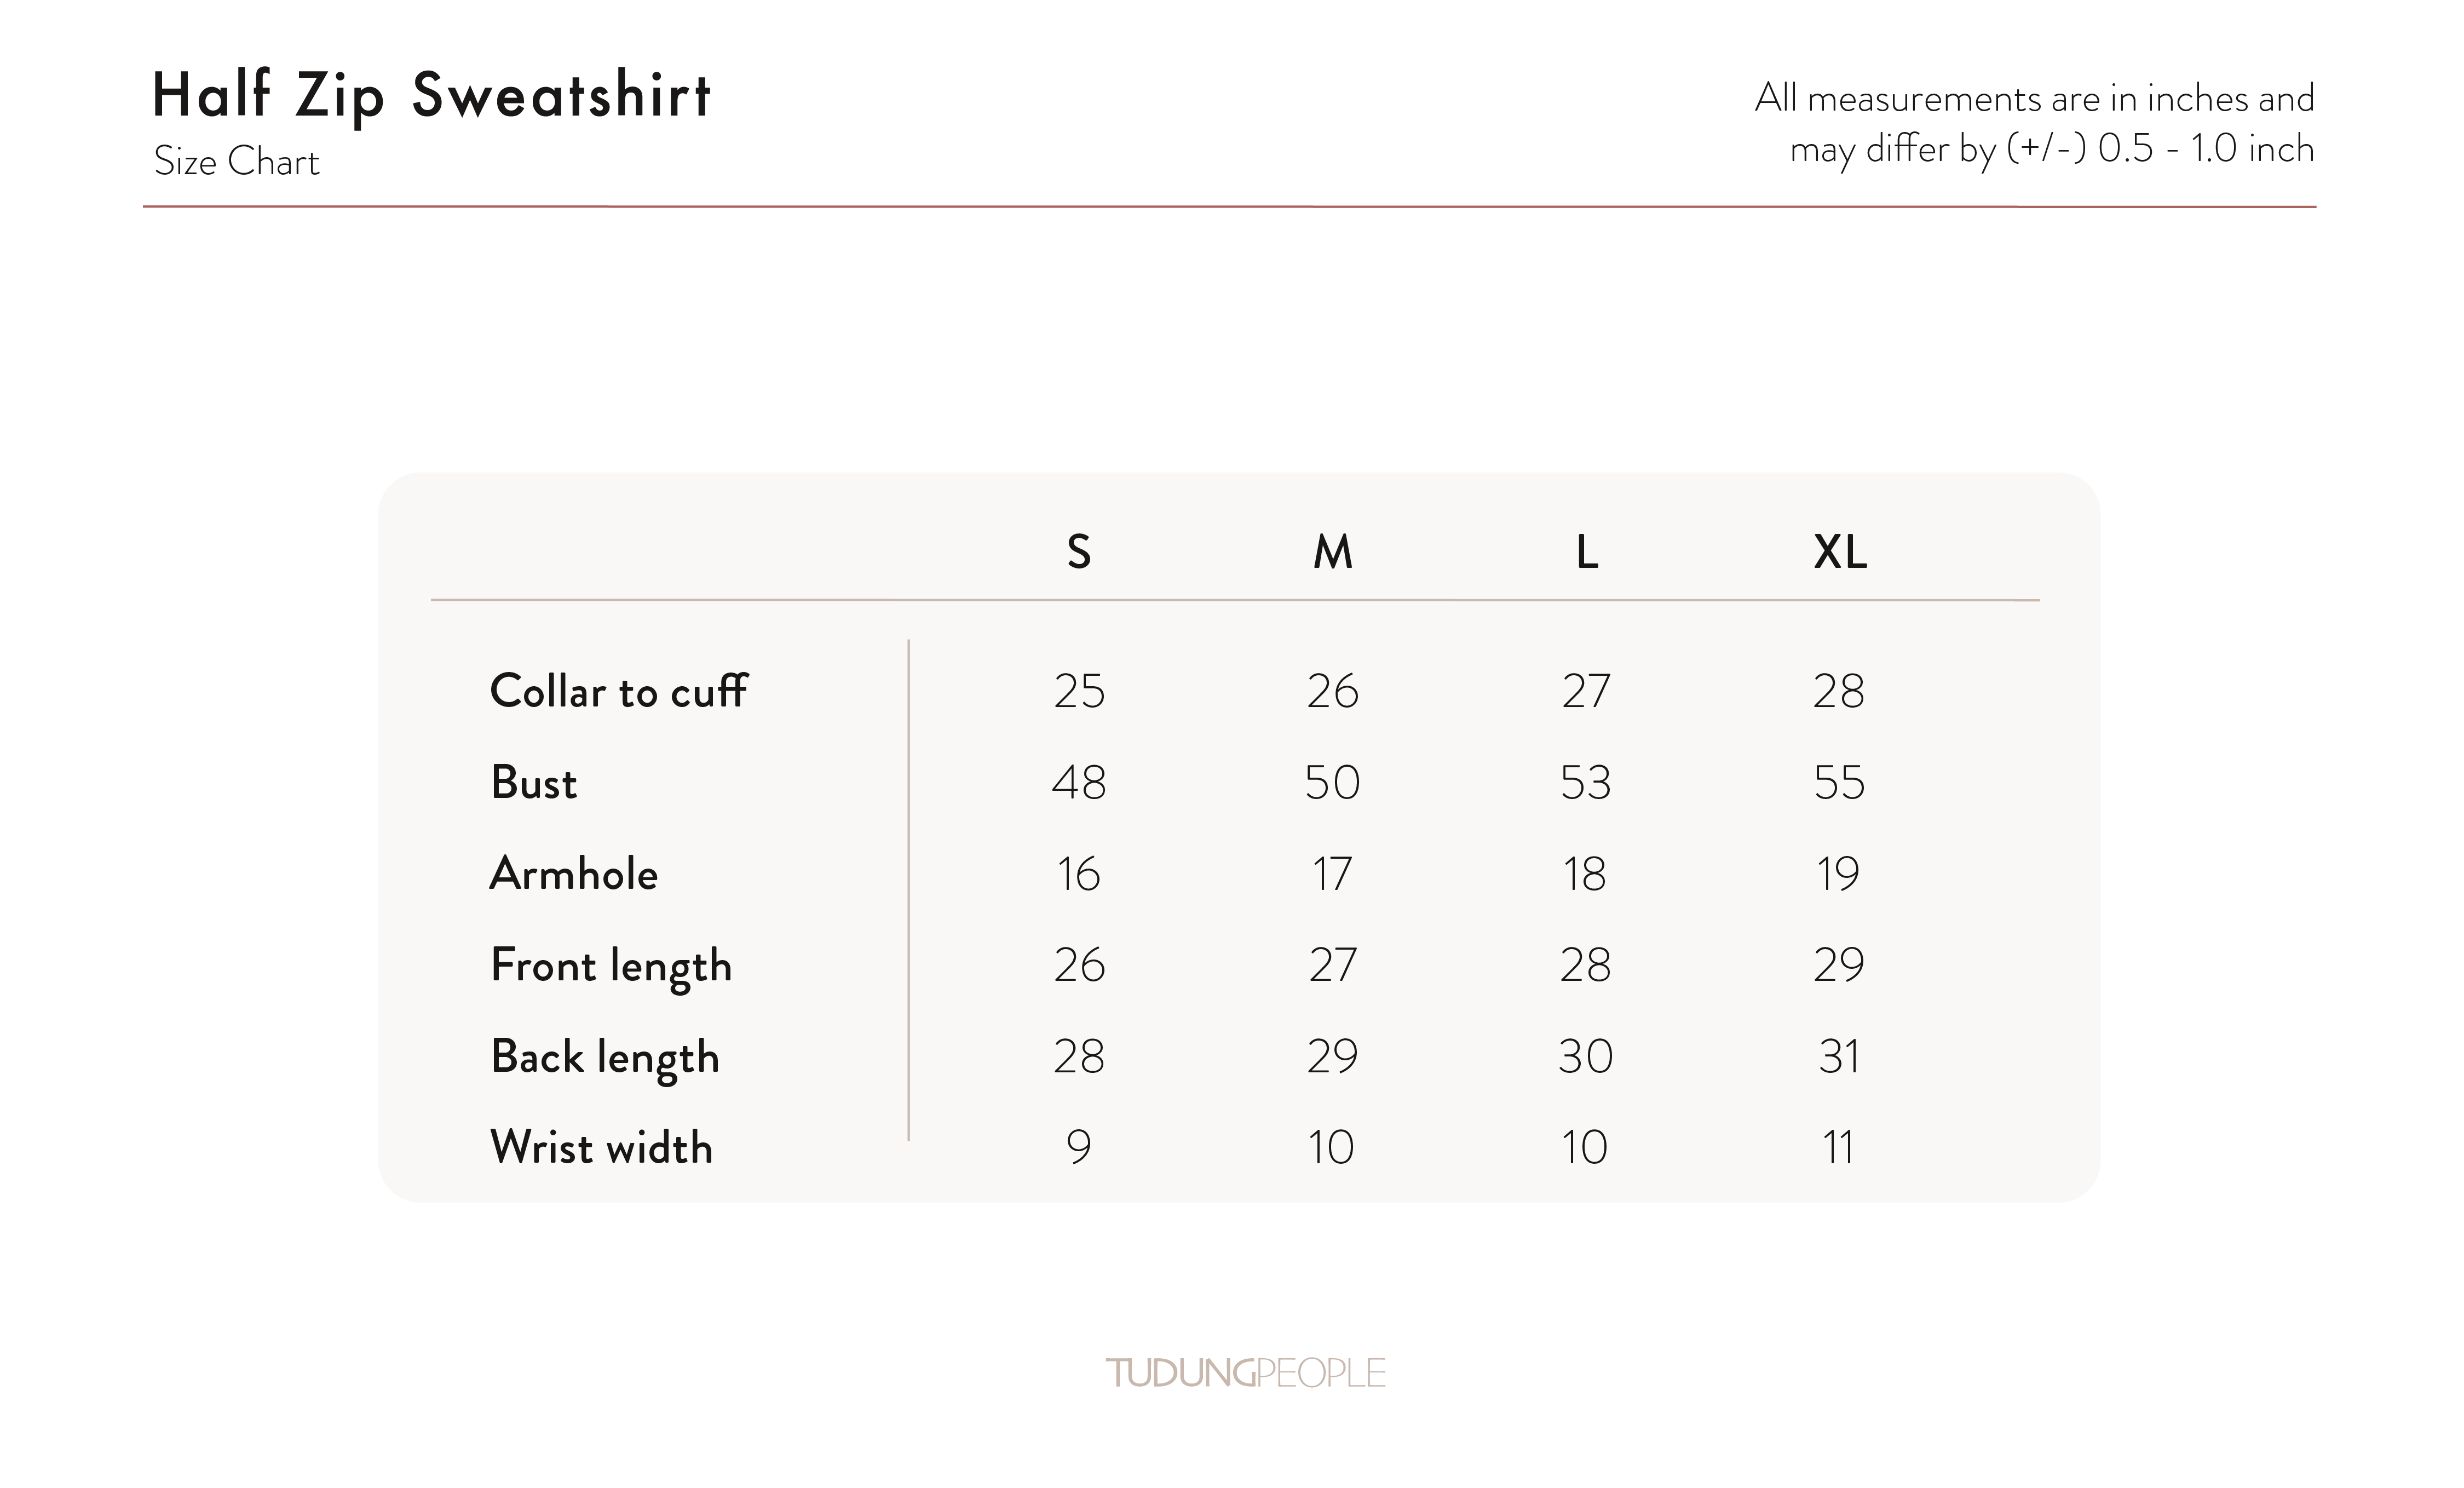The width and height of the screenshot is (2464, 1488).
Task: Select the L size column header
Action: (x=1586, y=552)
